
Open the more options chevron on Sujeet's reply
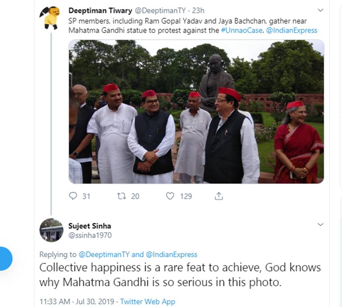[320, 225]
